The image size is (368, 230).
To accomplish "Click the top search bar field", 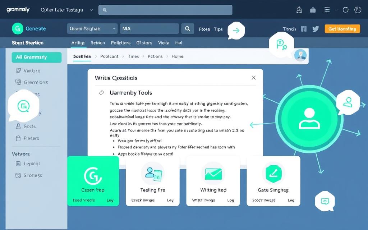I will [165, 10].
